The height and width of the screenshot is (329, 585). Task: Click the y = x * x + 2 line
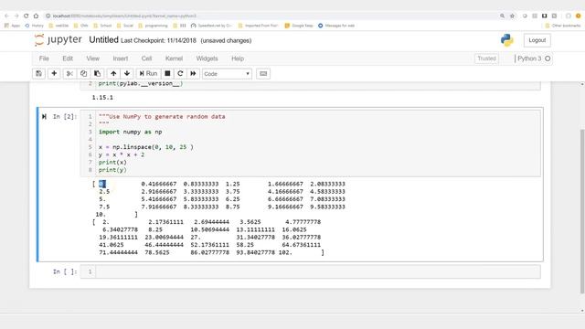(122, 154)
